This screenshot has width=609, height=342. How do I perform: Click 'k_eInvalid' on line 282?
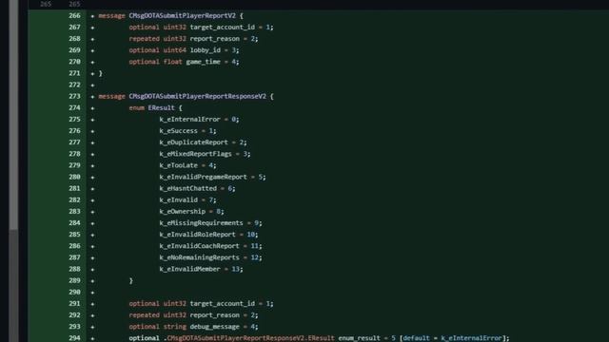pos(178,200)
